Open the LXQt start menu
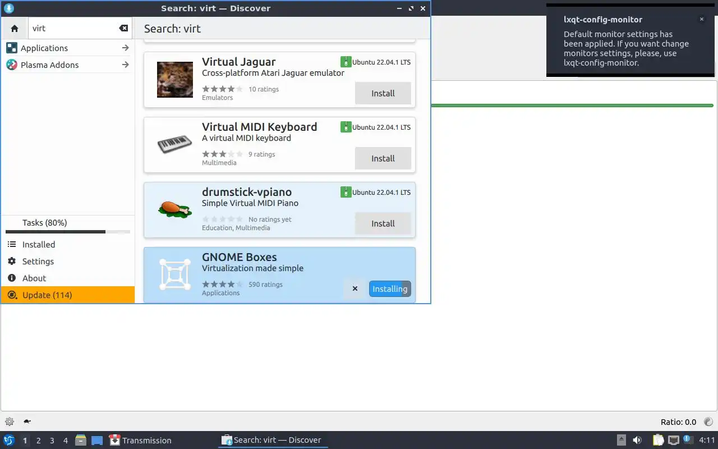The image size is (718, 449). click(x=9, y=440)
